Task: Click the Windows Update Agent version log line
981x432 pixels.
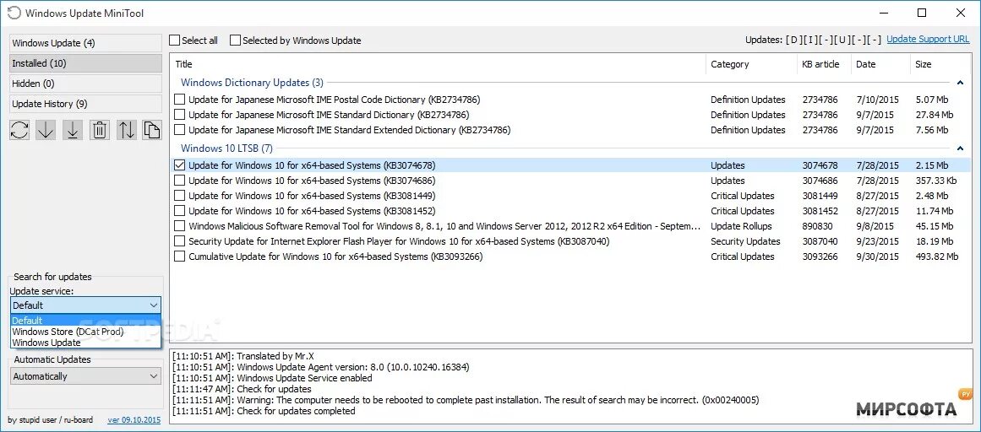Action: pyautogui.click(x=320, y=366)
